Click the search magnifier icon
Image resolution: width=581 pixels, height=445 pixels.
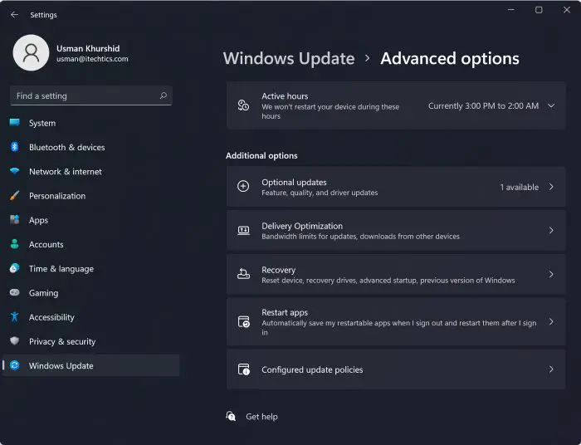tap(163, 95)
